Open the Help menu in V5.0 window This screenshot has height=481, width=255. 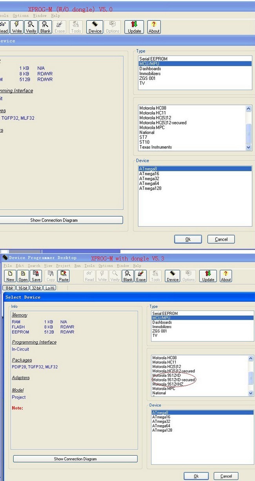pos(56,16)
